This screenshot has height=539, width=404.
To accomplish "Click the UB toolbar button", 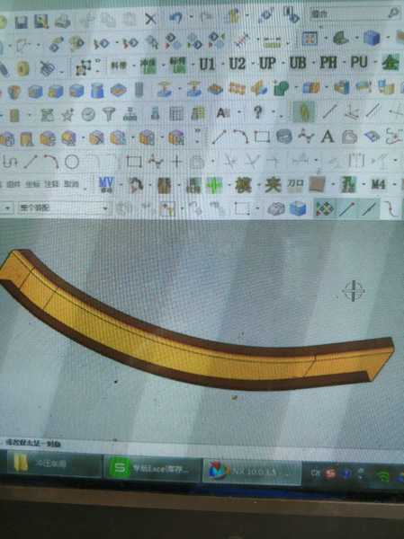I will coord(298,63).
